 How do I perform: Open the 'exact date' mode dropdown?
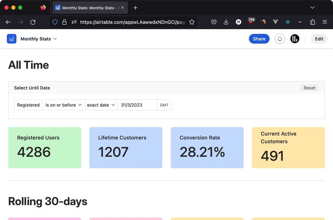(101, 105)
